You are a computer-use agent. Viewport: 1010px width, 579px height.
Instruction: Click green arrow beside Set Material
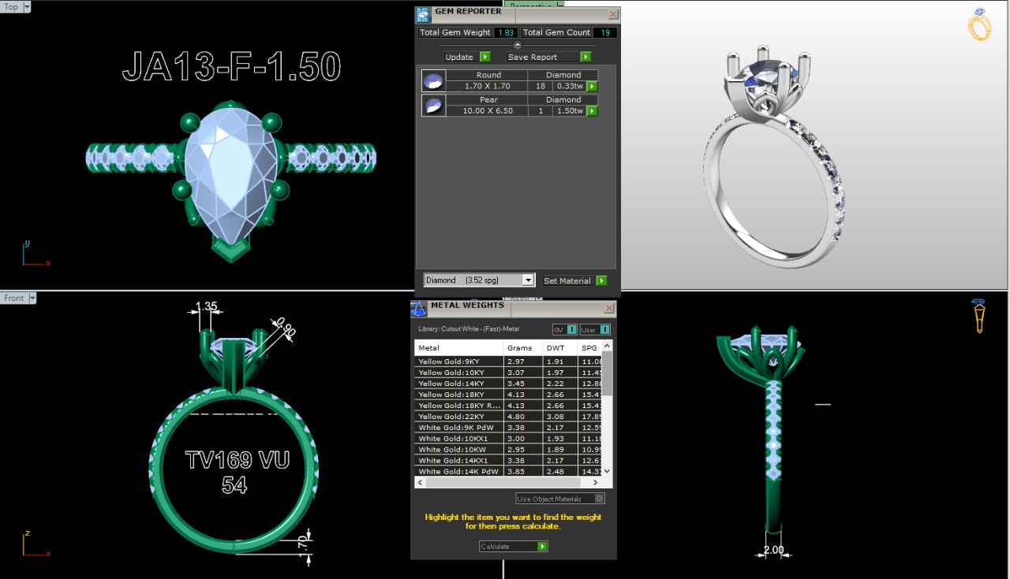point(602,280)
